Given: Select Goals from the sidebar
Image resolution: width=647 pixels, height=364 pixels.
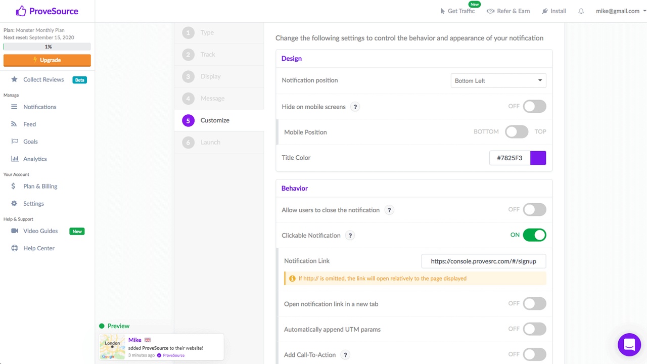Looking at the screenshot, I should point(31,141).
